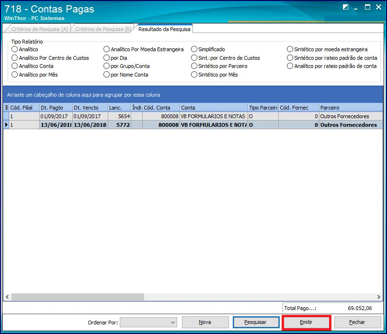The height and width of the screenshot is (334, 387).
Task: Choose Sintético por Parceiro option
Action: pyautogui.click(x=219, y=66)
